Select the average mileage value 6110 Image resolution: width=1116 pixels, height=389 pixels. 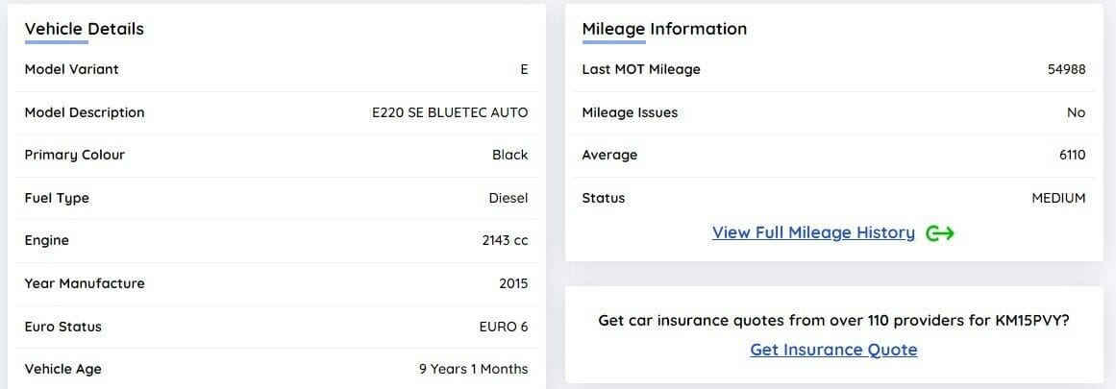click(x=1072, y=155)
